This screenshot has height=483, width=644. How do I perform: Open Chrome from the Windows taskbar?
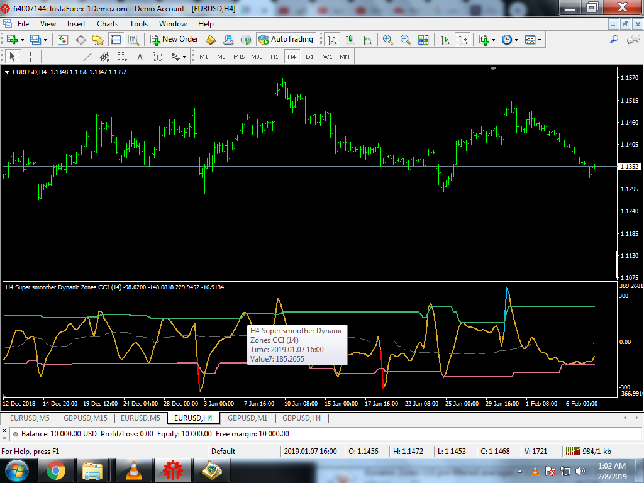tap(55, 470)
